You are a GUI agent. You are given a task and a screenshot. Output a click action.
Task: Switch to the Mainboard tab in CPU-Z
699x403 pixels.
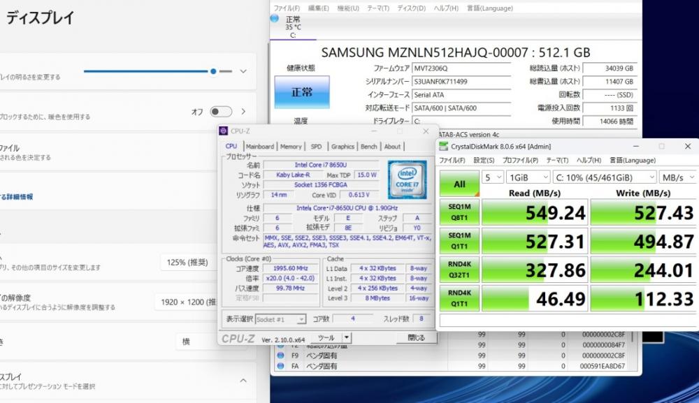tap(260, 147)
